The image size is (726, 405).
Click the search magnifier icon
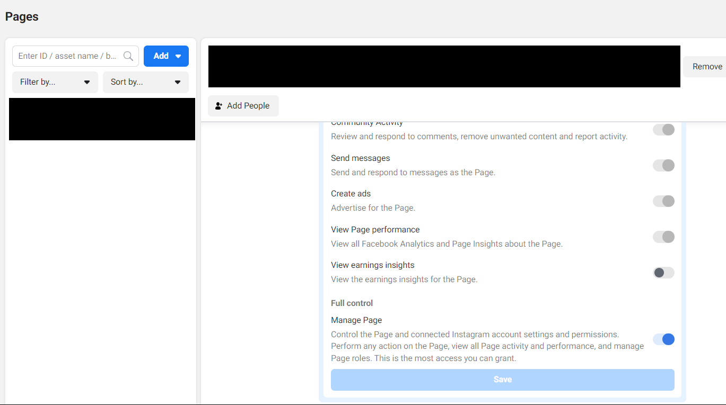click(128, 56)
